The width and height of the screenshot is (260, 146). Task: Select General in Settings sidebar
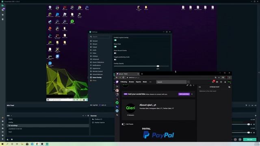click(x=94, y=41)
